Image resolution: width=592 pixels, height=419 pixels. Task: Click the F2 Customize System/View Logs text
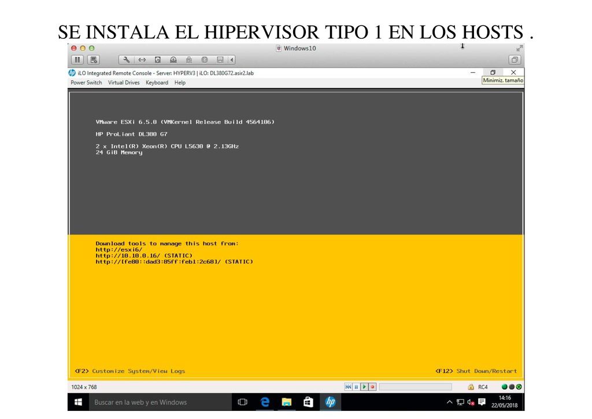[130, 371]
